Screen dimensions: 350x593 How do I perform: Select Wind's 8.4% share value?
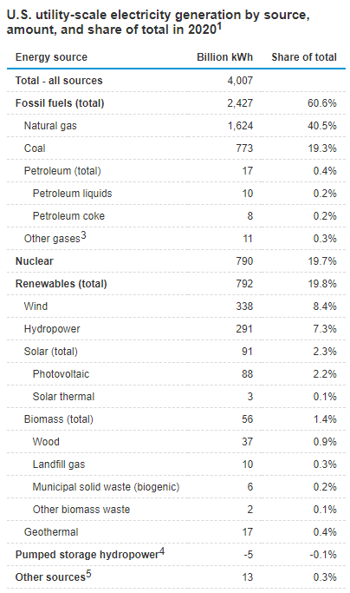325,306
